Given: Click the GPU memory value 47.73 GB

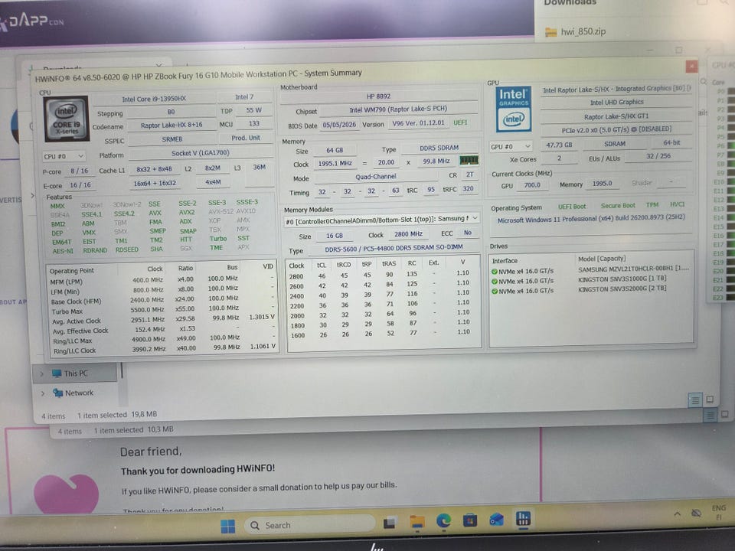Looking at the screenshot, I should tap(559, 145).
